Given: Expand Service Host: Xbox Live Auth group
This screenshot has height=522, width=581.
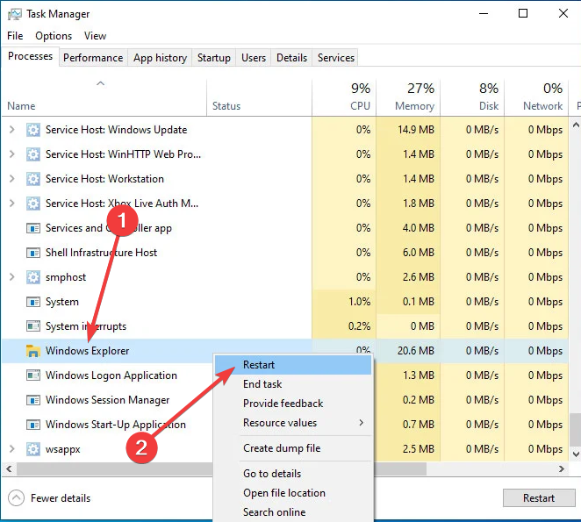Looking at the screenshot, I should 12,203.
